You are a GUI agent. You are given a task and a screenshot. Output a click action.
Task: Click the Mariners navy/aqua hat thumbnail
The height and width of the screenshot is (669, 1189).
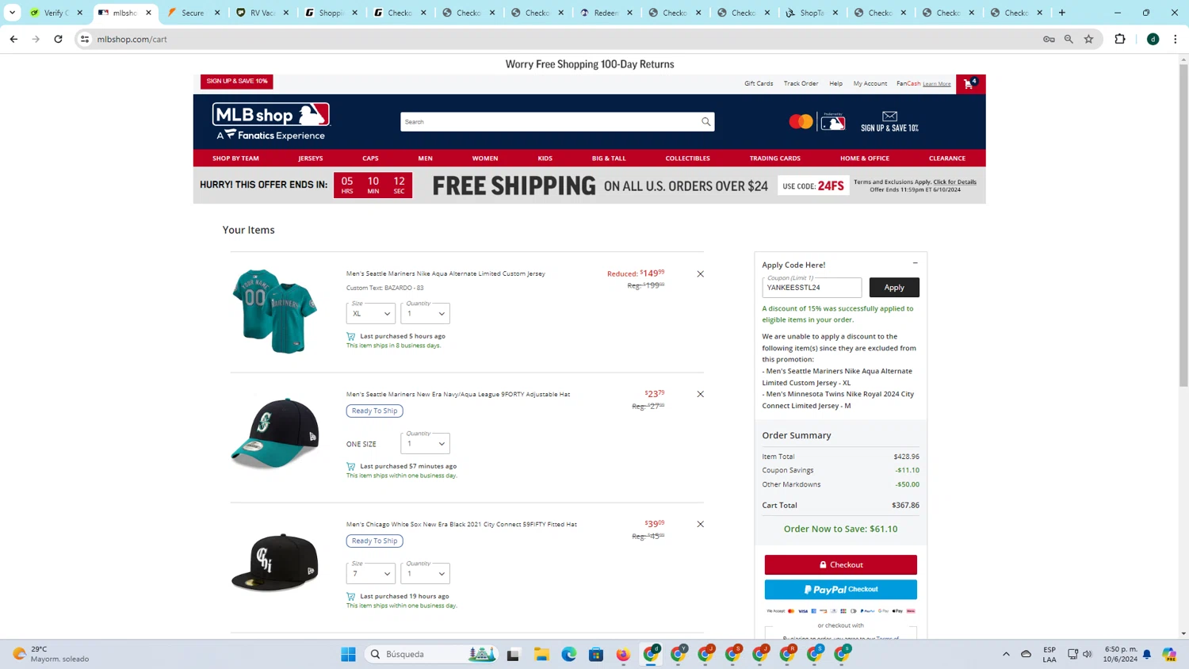click(274, 433)
